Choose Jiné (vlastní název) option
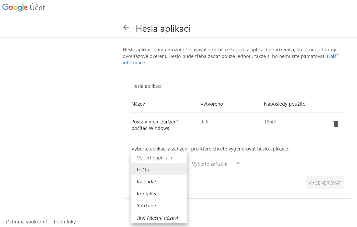357x227 pixels. coord(157,218)
